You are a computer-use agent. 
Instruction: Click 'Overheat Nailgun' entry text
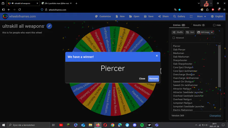182,99
